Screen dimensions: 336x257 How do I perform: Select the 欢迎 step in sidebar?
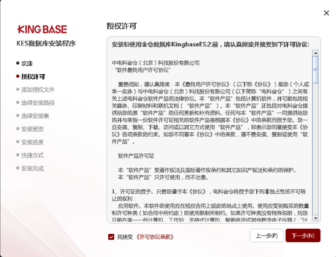click(27, 63)
